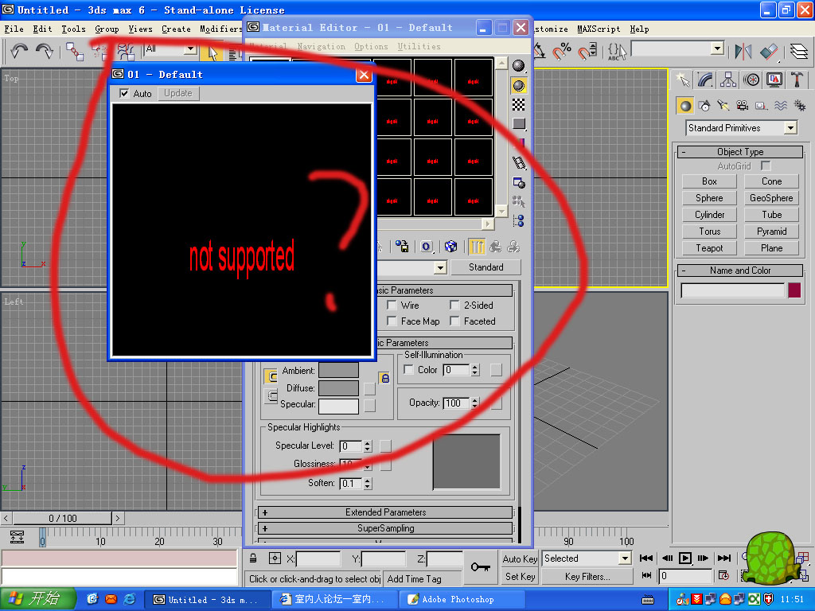This screenshot has width=815, height=611.
Task: Check the Self-Illumination Color checkbox
Action: pyautogui.click(x=409, y=369)
